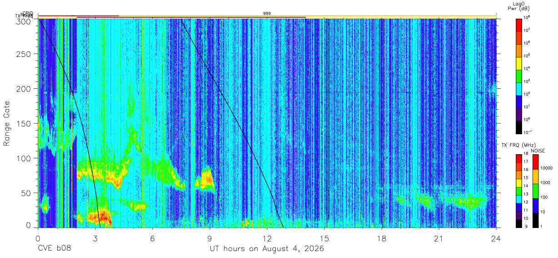Screen dimensions: 558x258
Task: Click the '18' tick on TX FRQ colorbar
Action: (526, 154)
